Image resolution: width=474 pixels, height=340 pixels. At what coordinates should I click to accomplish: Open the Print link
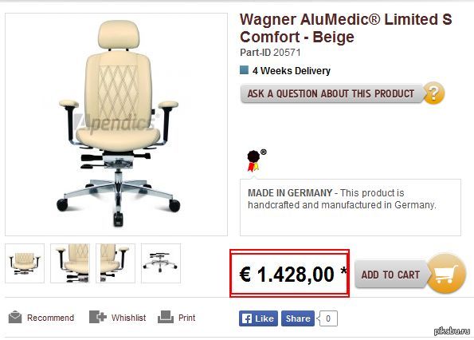tap(186, 318)
